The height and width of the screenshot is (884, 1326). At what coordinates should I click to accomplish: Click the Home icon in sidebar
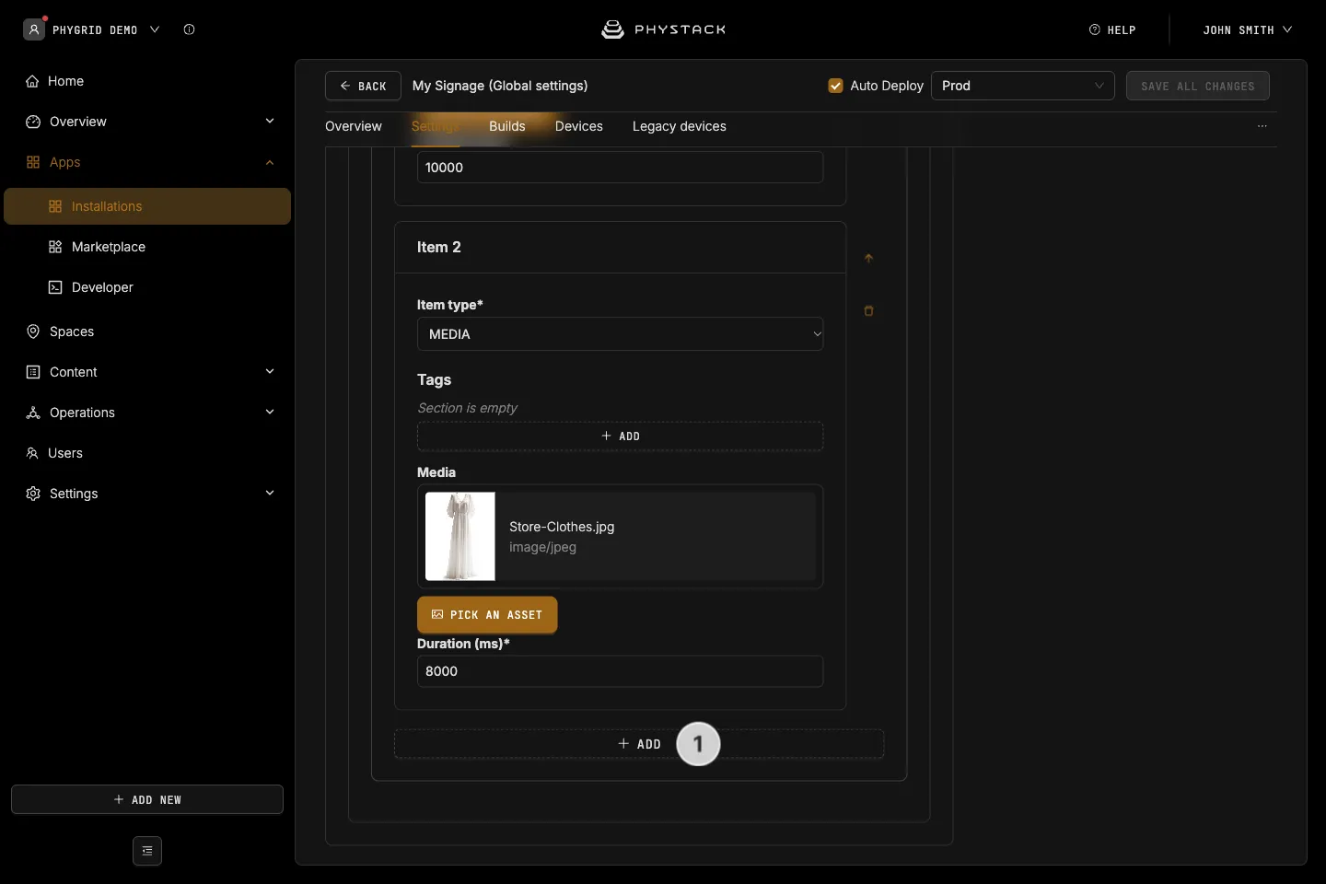pos(33,81)
